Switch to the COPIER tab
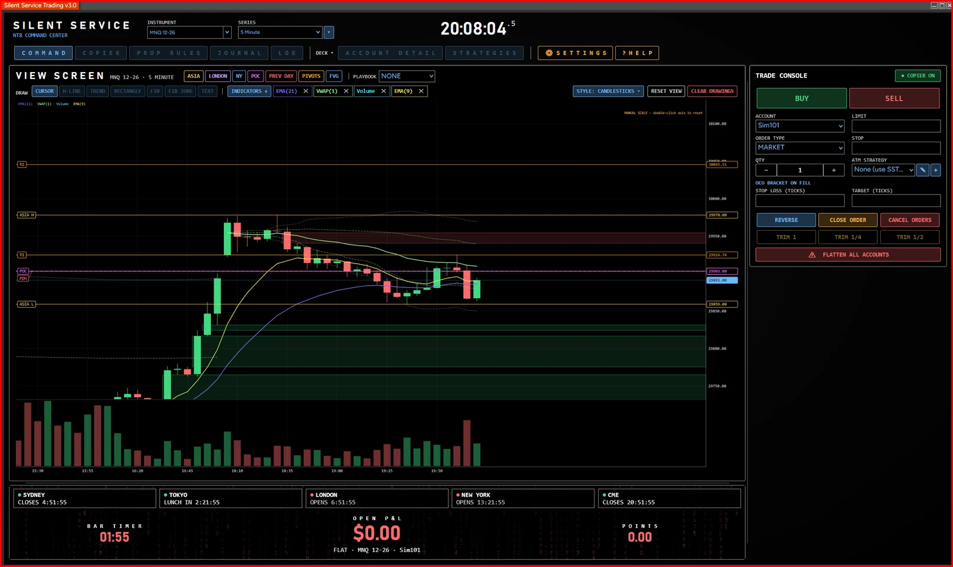The height and width of the screenshot is (567, 953). point(101,53)
